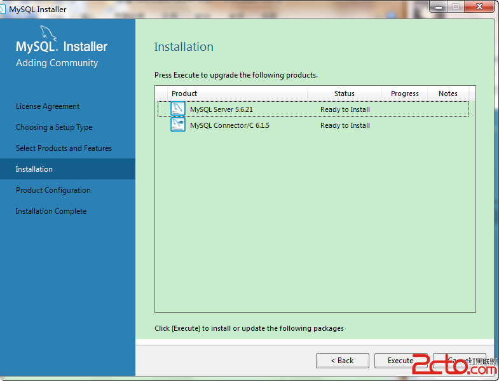This screenshot has height=381, width=499.
Task: Click the Execute button
Action: [400, 360]
